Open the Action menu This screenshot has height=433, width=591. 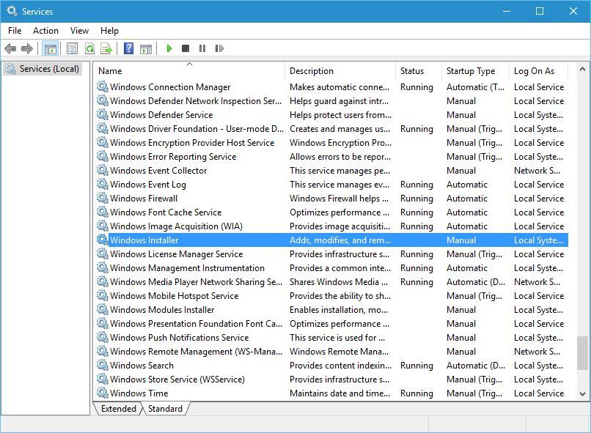(45, 31)
